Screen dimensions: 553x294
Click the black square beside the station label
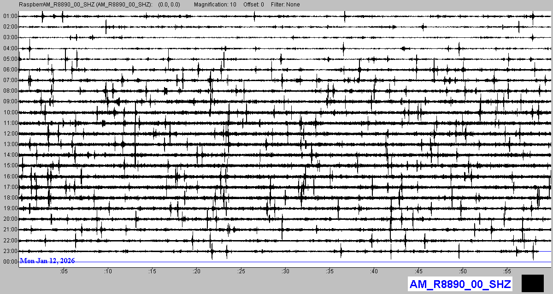click(533, 283)
